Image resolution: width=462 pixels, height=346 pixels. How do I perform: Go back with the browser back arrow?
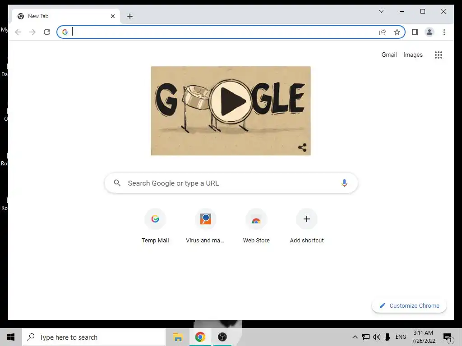coord(18,32)
